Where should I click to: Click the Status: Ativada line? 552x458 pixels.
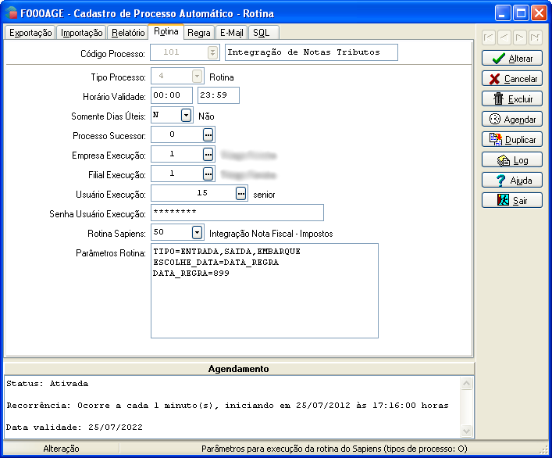[x=47, y=384]
